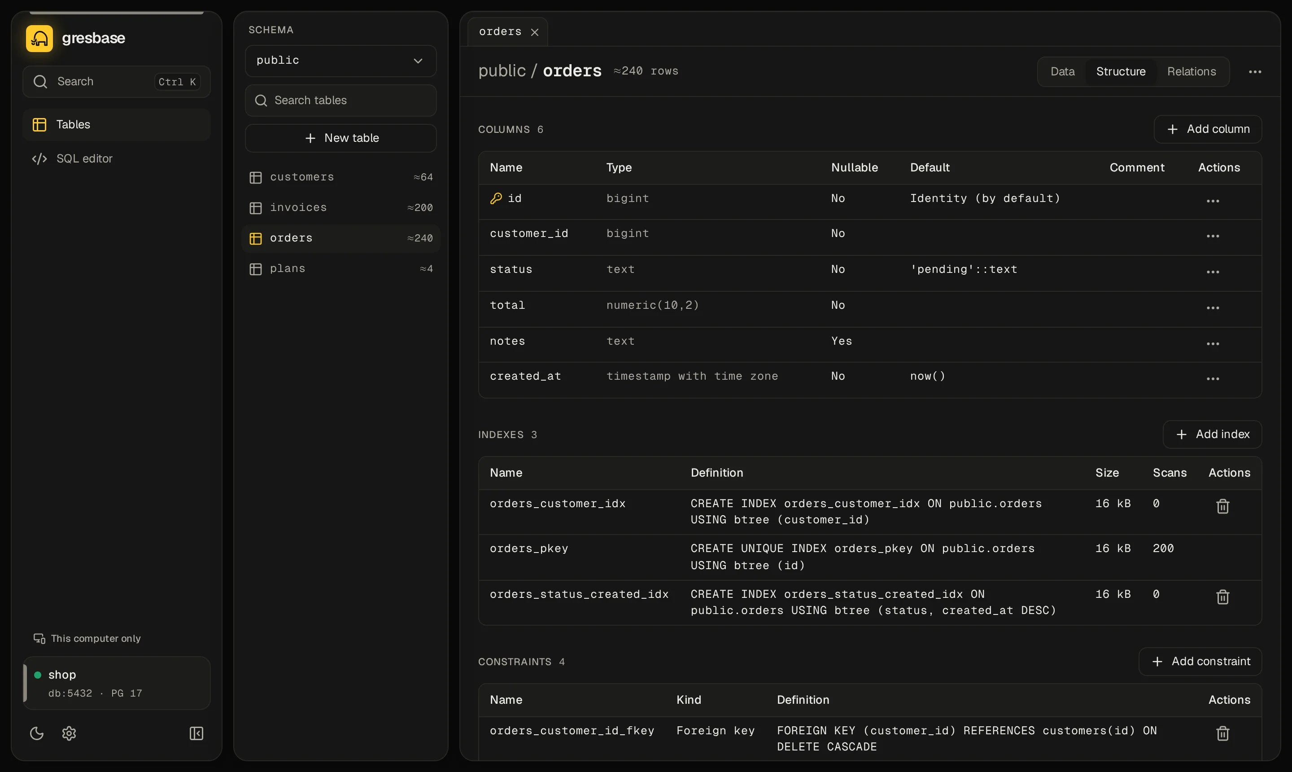Click the Ctrl K shortcut badge
The image size is (1292, 772).
click(177, 82)
